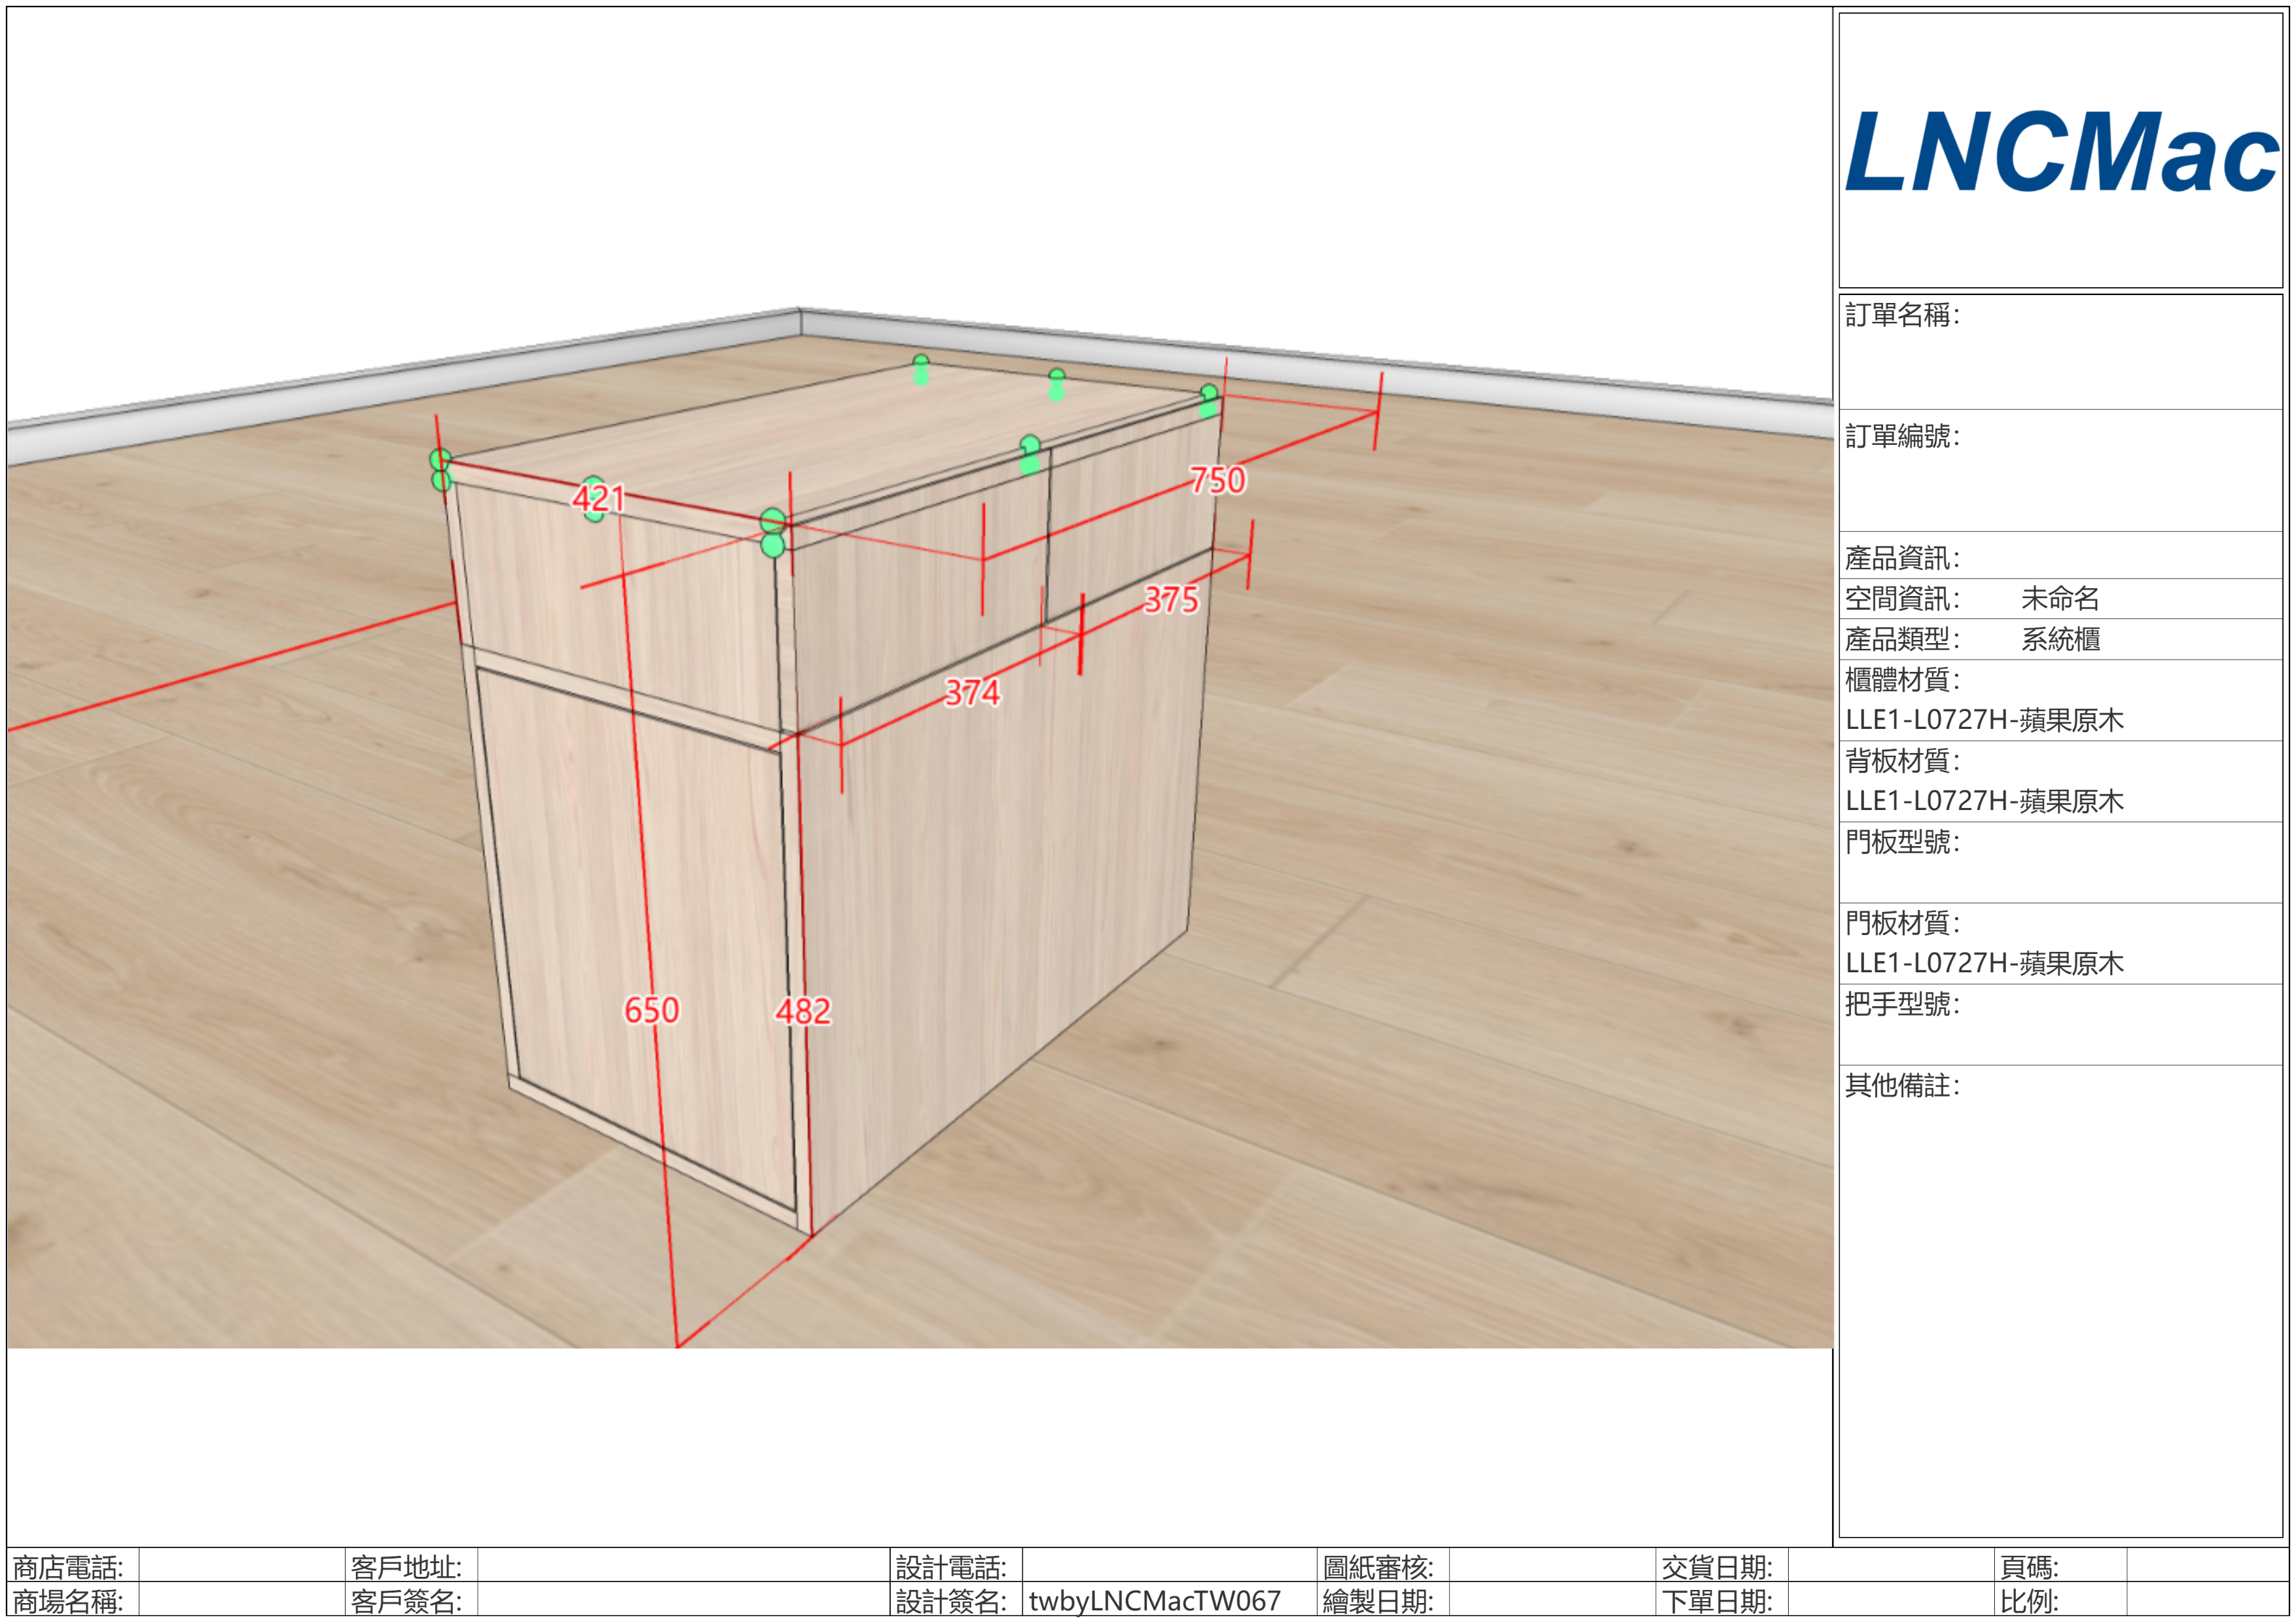This screenshot has width=2296, height=1622.
Task: Select the 650 height dimension label
Action: [x=651, y=1010]
